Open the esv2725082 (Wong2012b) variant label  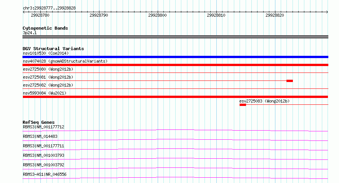click(x=48, y=85)
